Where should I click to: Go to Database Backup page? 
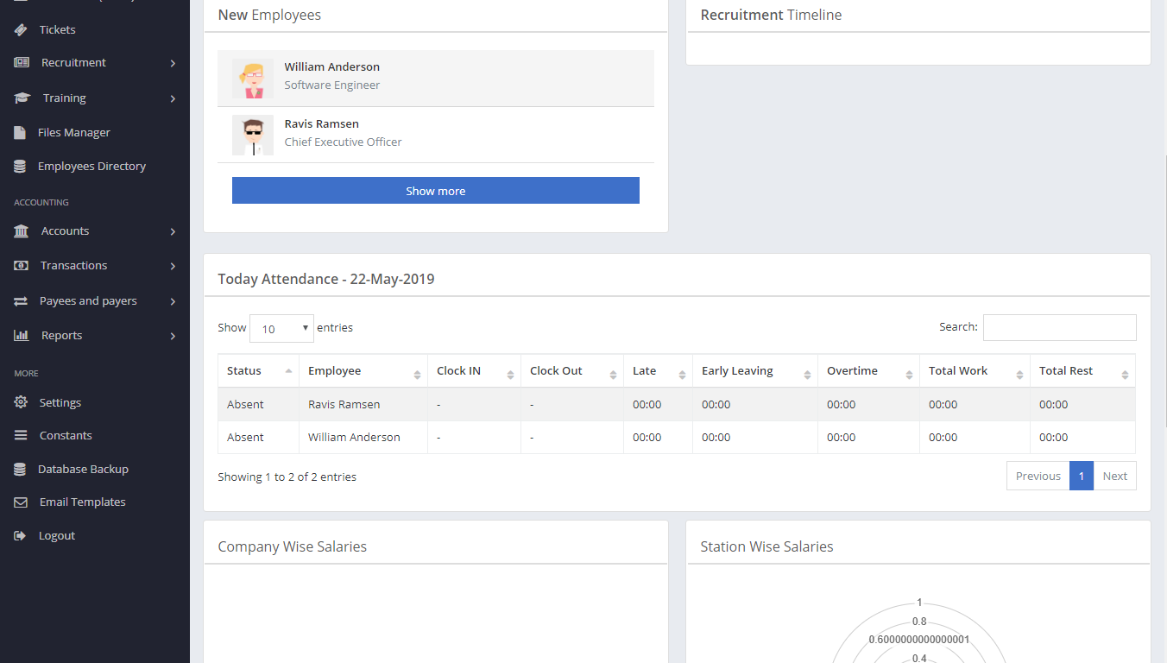(x=83, y=470)
